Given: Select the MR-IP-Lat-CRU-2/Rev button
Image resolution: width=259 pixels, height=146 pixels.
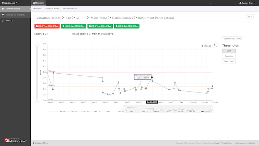Looking at the screenshot, I should click(x=73, y=26).
